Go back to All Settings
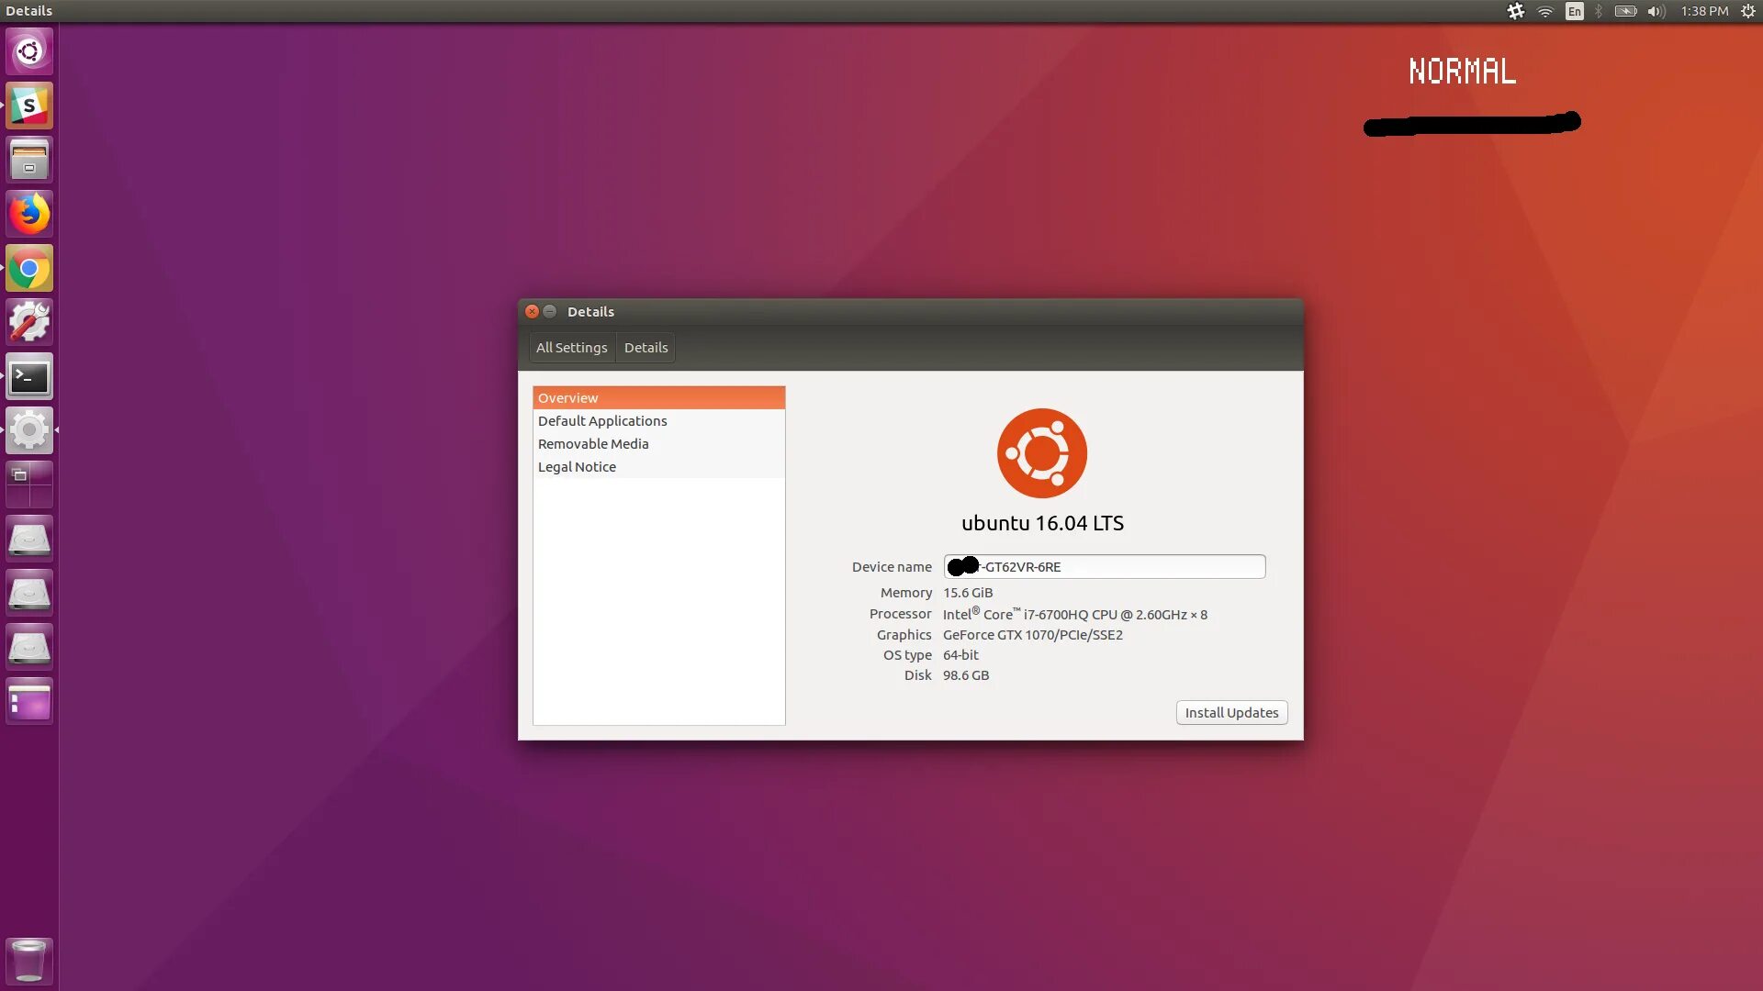 [x=571, y=348]
